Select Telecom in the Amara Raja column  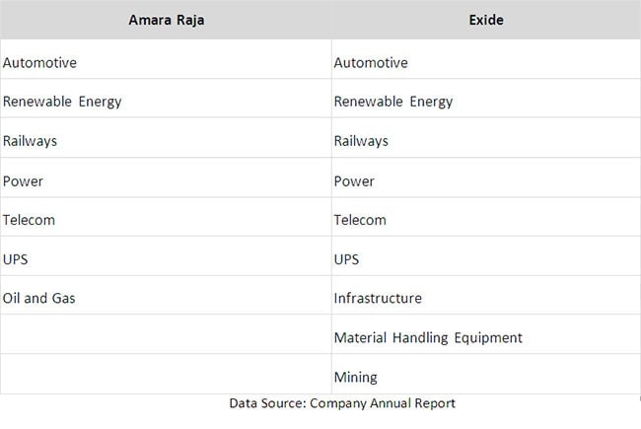[30, 220]
